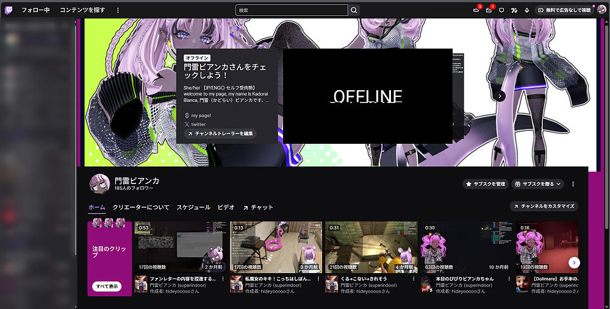Focus the 検索 search field
The height and width of the screenshot is (309, 610).
click(292, 10)
